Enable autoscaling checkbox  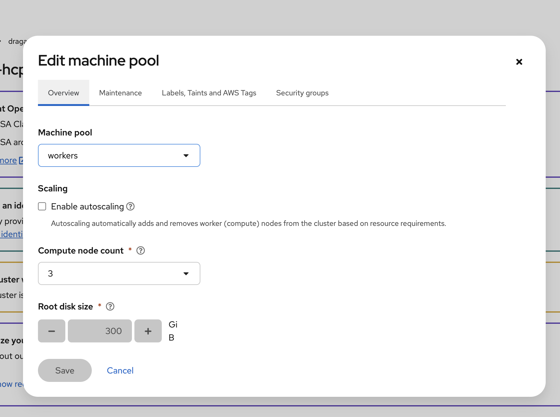[x=42, y=206]
